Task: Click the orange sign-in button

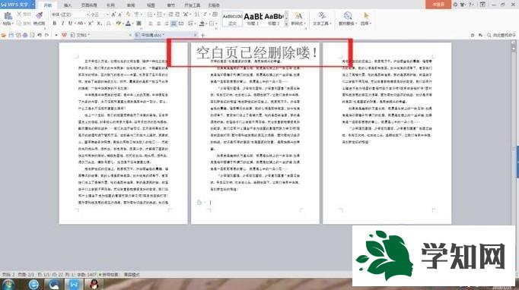Action: pos(438,5)
